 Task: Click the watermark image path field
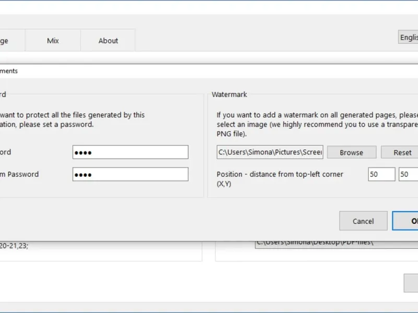pos(270,152)
